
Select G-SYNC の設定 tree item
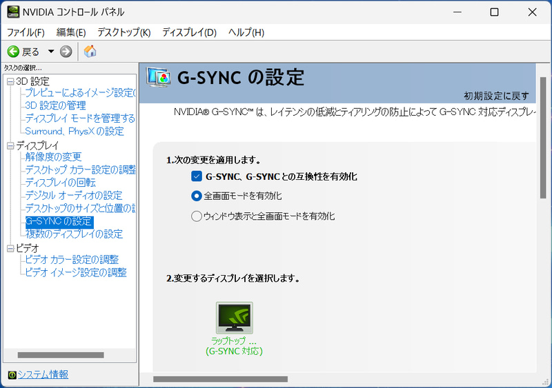coord(59,221)
